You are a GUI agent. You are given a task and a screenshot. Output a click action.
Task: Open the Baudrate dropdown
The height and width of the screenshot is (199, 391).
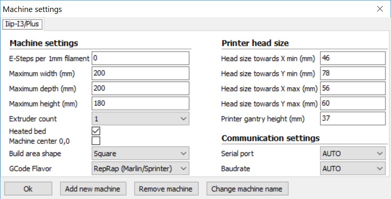pos(352,168)
